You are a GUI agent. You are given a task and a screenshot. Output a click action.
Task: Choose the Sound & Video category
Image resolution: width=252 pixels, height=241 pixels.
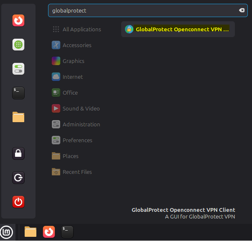point(81,108)
